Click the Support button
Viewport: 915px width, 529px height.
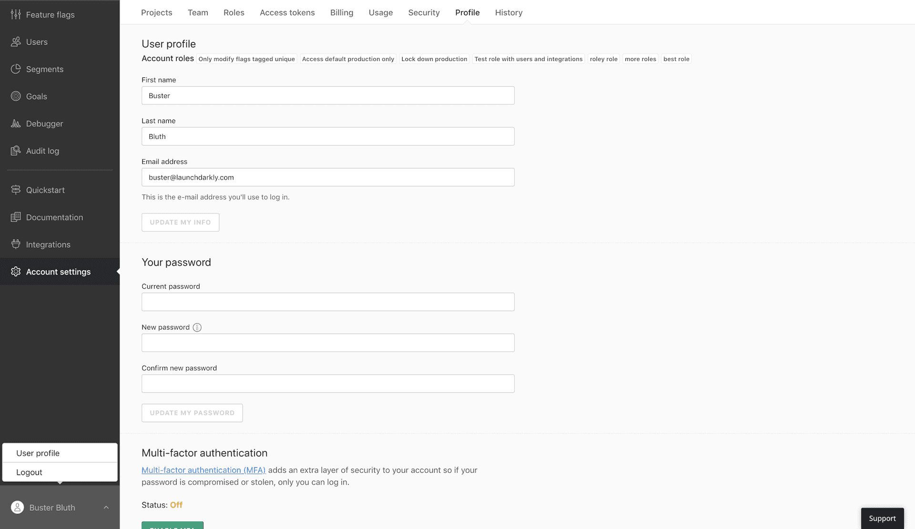point(882,518)
